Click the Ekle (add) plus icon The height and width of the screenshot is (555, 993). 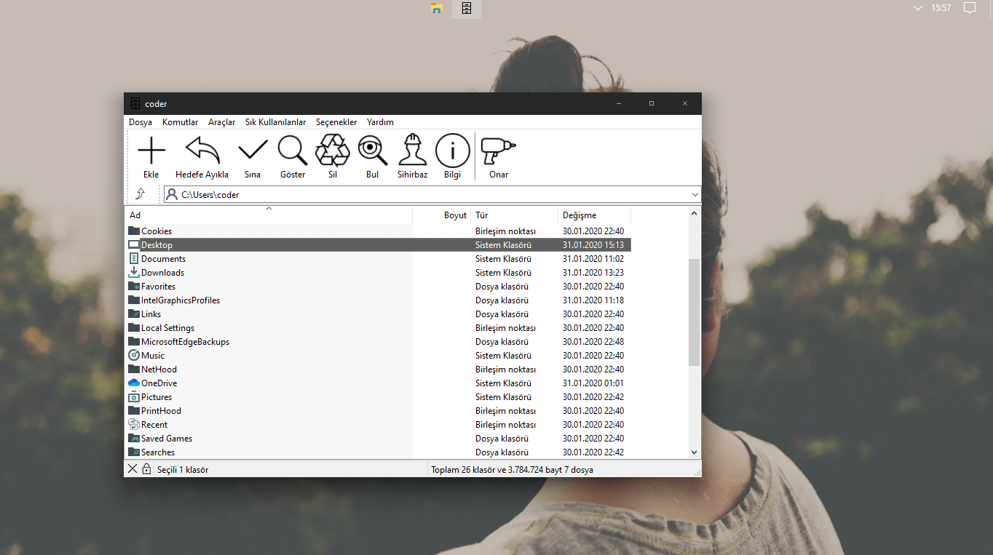coord(151,151)
